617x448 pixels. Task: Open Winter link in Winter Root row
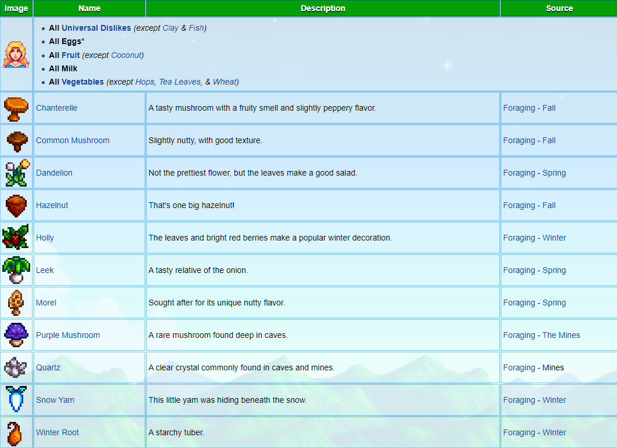pos(554,432)
